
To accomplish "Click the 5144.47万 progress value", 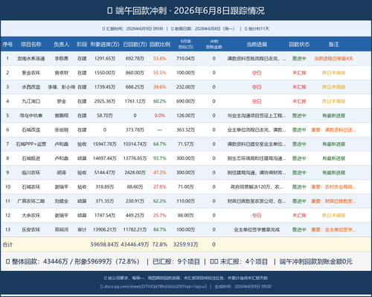I will click(105, 173).
